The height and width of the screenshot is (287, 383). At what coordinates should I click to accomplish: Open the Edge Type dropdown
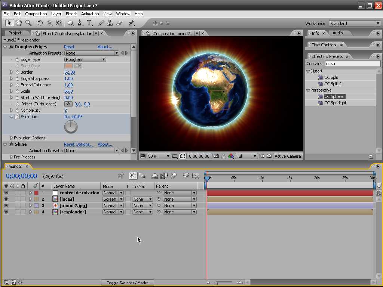[x=85, y=59]
